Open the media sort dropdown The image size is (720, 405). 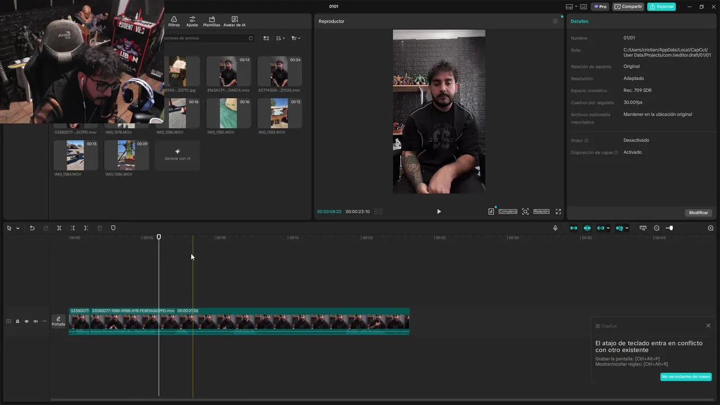280,38
